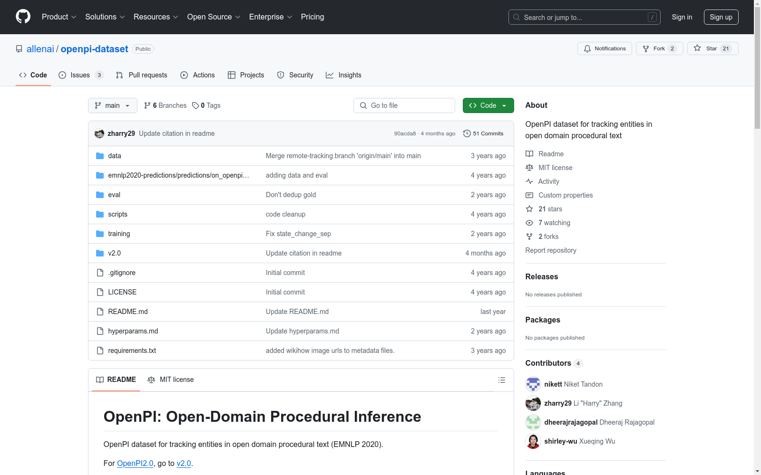Click the folder icon beside training

coord(100,234)
